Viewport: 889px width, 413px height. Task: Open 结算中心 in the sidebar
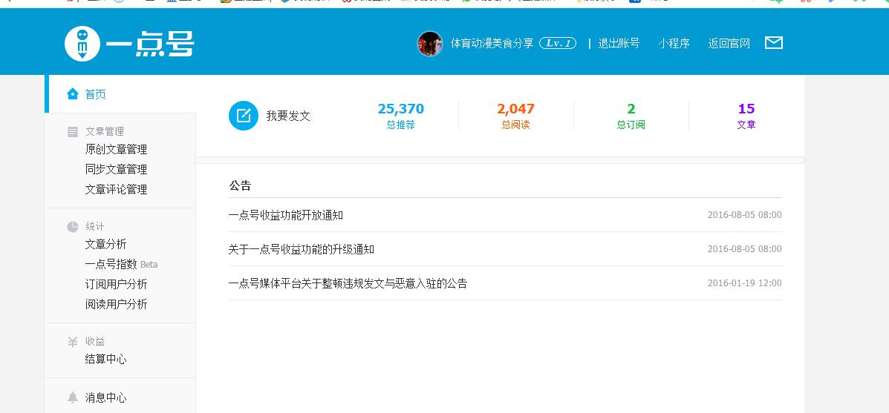point(106,360)
